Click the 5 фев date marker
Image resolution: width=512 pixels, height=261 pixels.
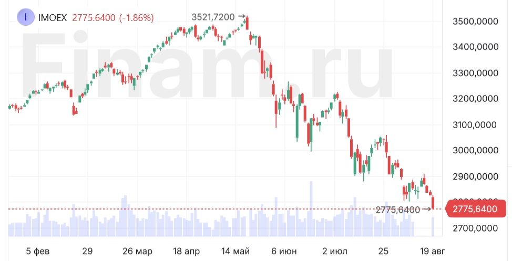37,251
